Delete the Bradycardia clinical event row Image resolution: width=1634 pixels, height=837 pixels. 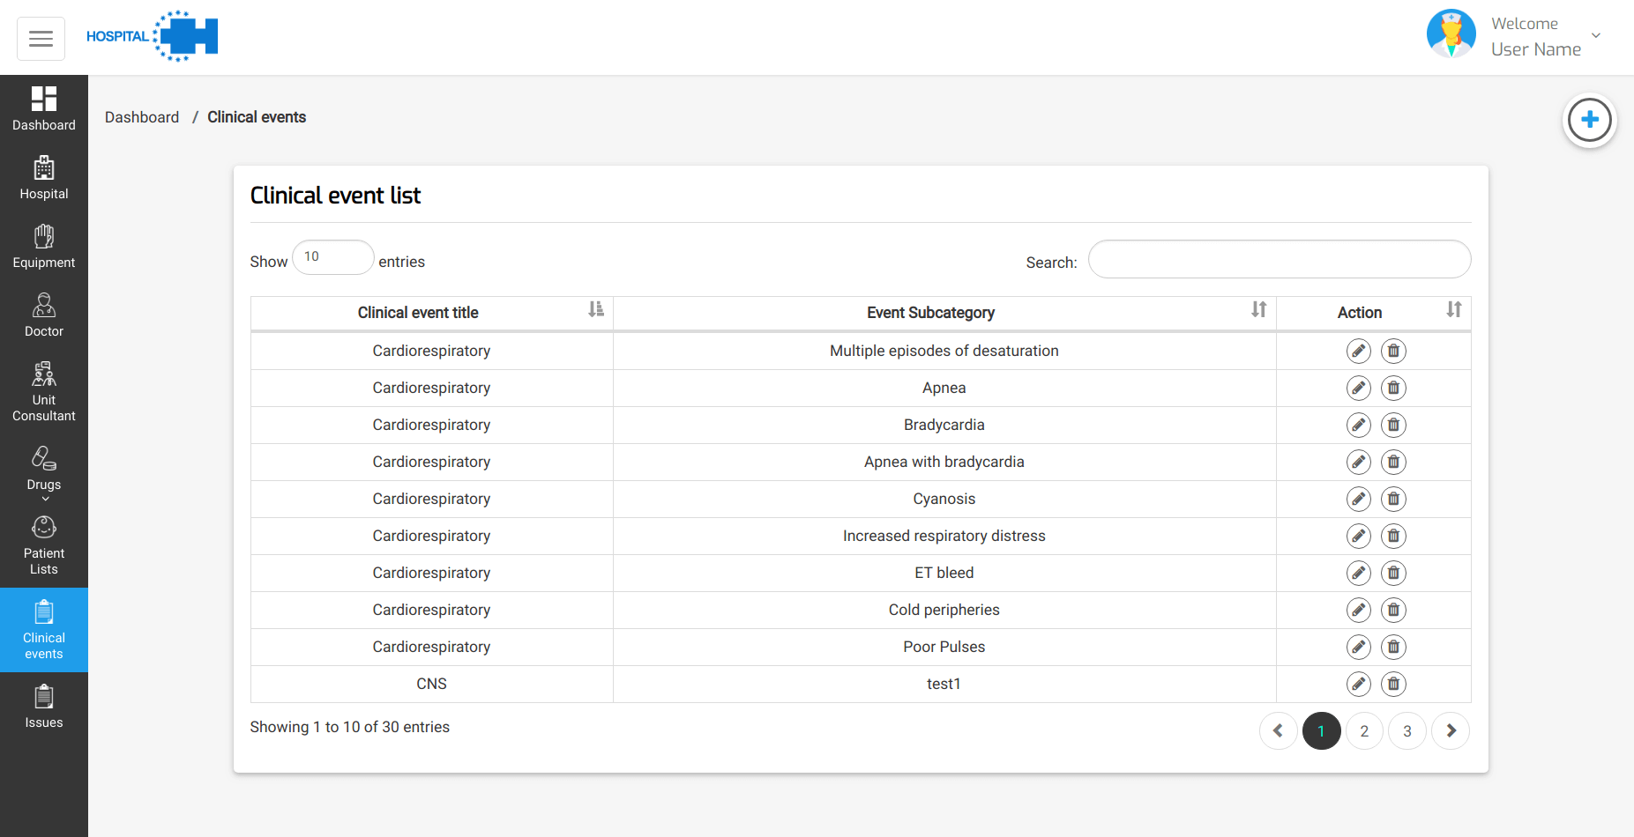[x=1393, y=425]
